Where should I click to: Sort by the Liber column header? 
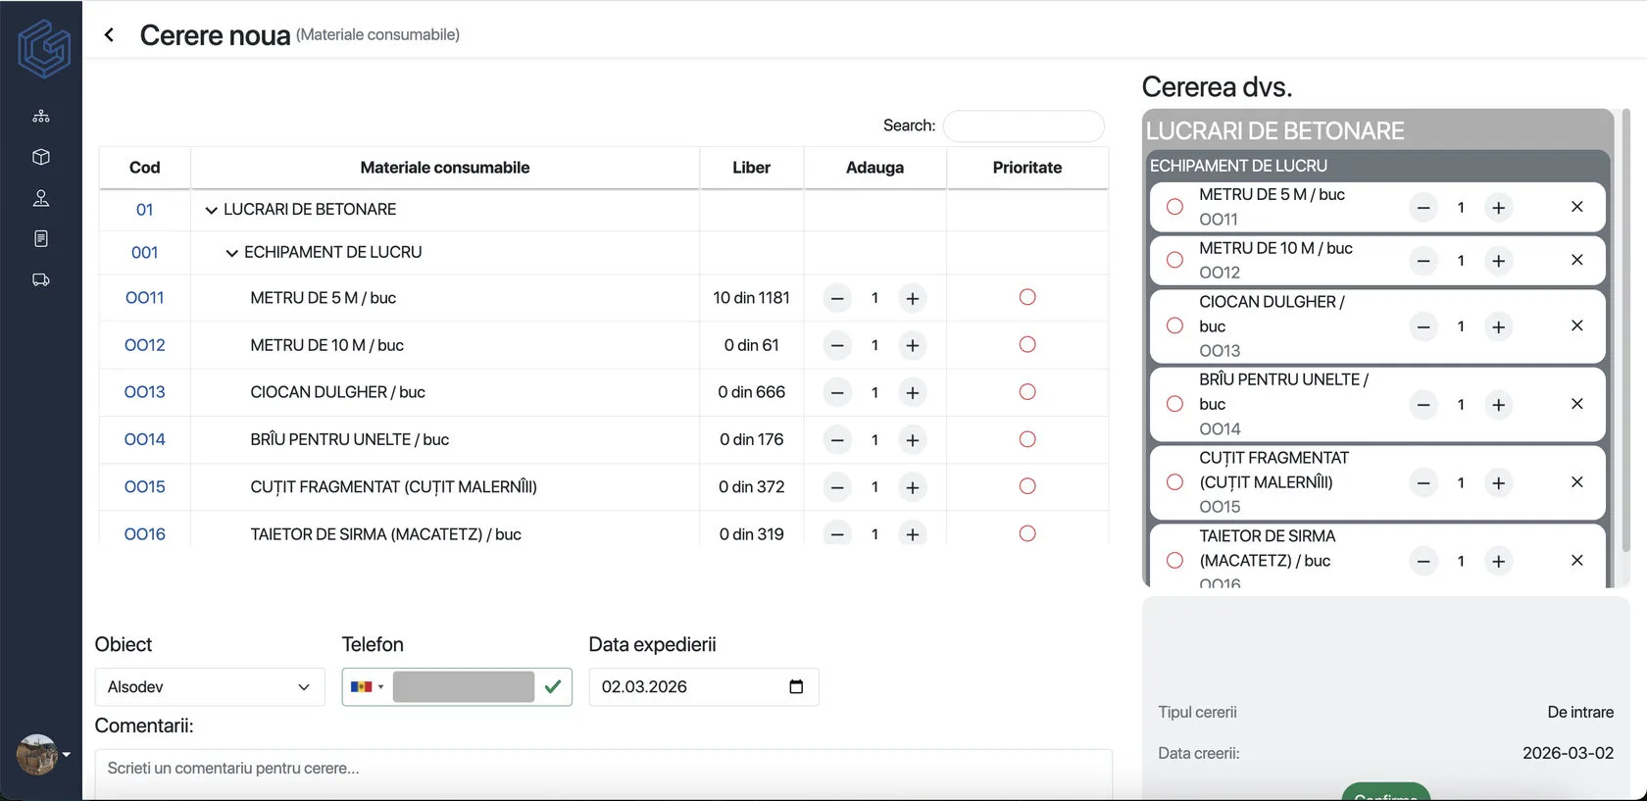[x=751, y=168]
